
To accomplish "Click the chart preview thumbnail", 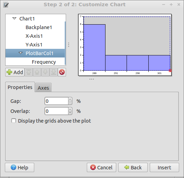I will click(125, 45).
